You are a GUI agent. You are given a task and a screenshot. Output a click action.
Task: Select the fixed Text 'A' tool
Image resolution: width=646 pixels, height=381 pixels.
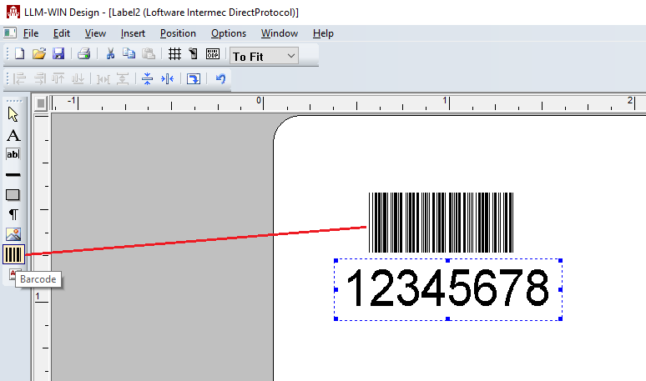(x=13, y=135)
